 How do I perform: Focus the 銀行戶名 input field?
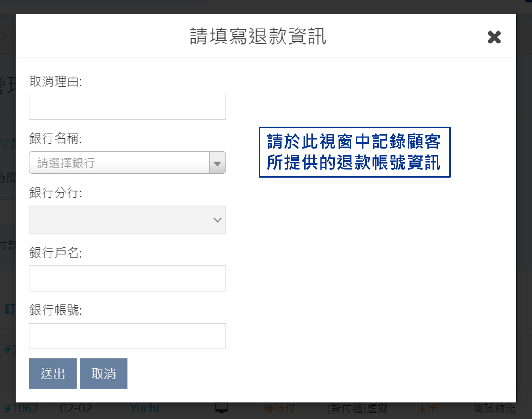click(127, 278)
